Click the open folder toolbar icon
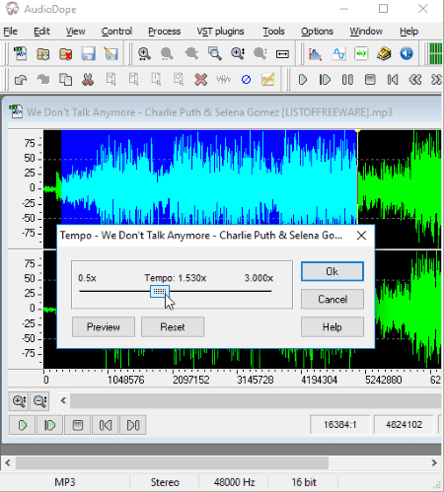The image size is (444, 492). 43,53
